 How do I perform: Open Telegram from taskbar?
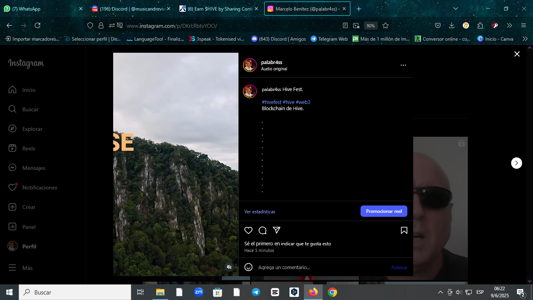point(256,292)
